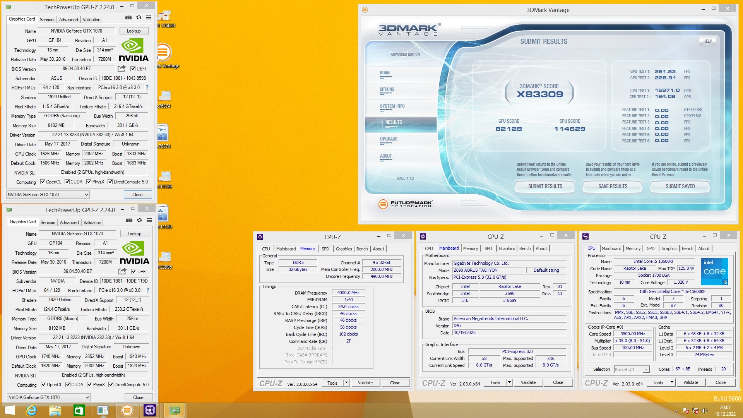Click the CPU-Z taskbar icon
This screenshot has height=418, width=743.
[x=150, y=410]
